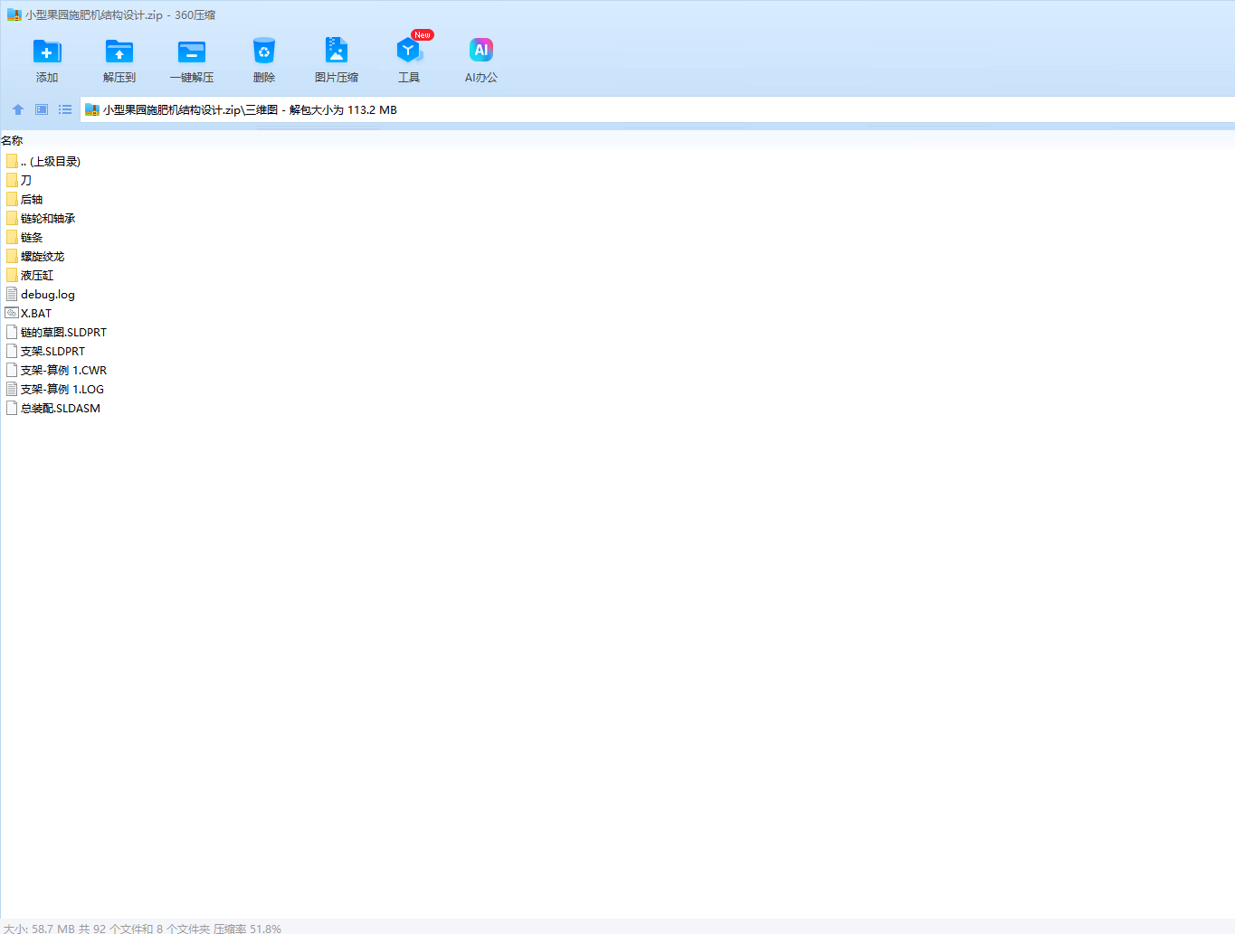Screen dimensions: 1235x934
Task: Select the X.BAT file
Action: pos(29,314)
